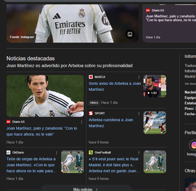Expand the Más noticias button
The height and width of the screenshot is (191, 196).
point(86,189)
